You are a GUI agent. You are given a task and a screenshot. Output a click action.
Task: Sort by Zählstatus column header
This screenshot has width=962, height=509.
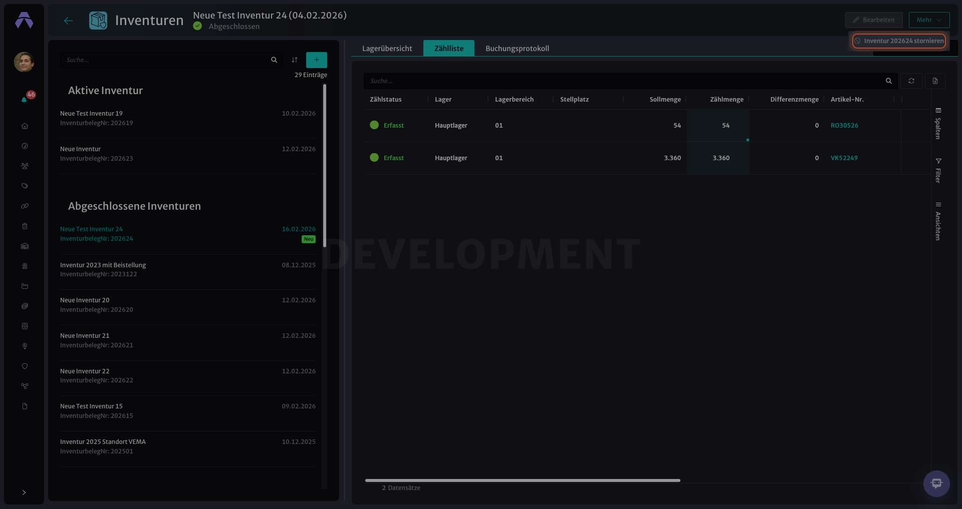click(x=386, y=100)
